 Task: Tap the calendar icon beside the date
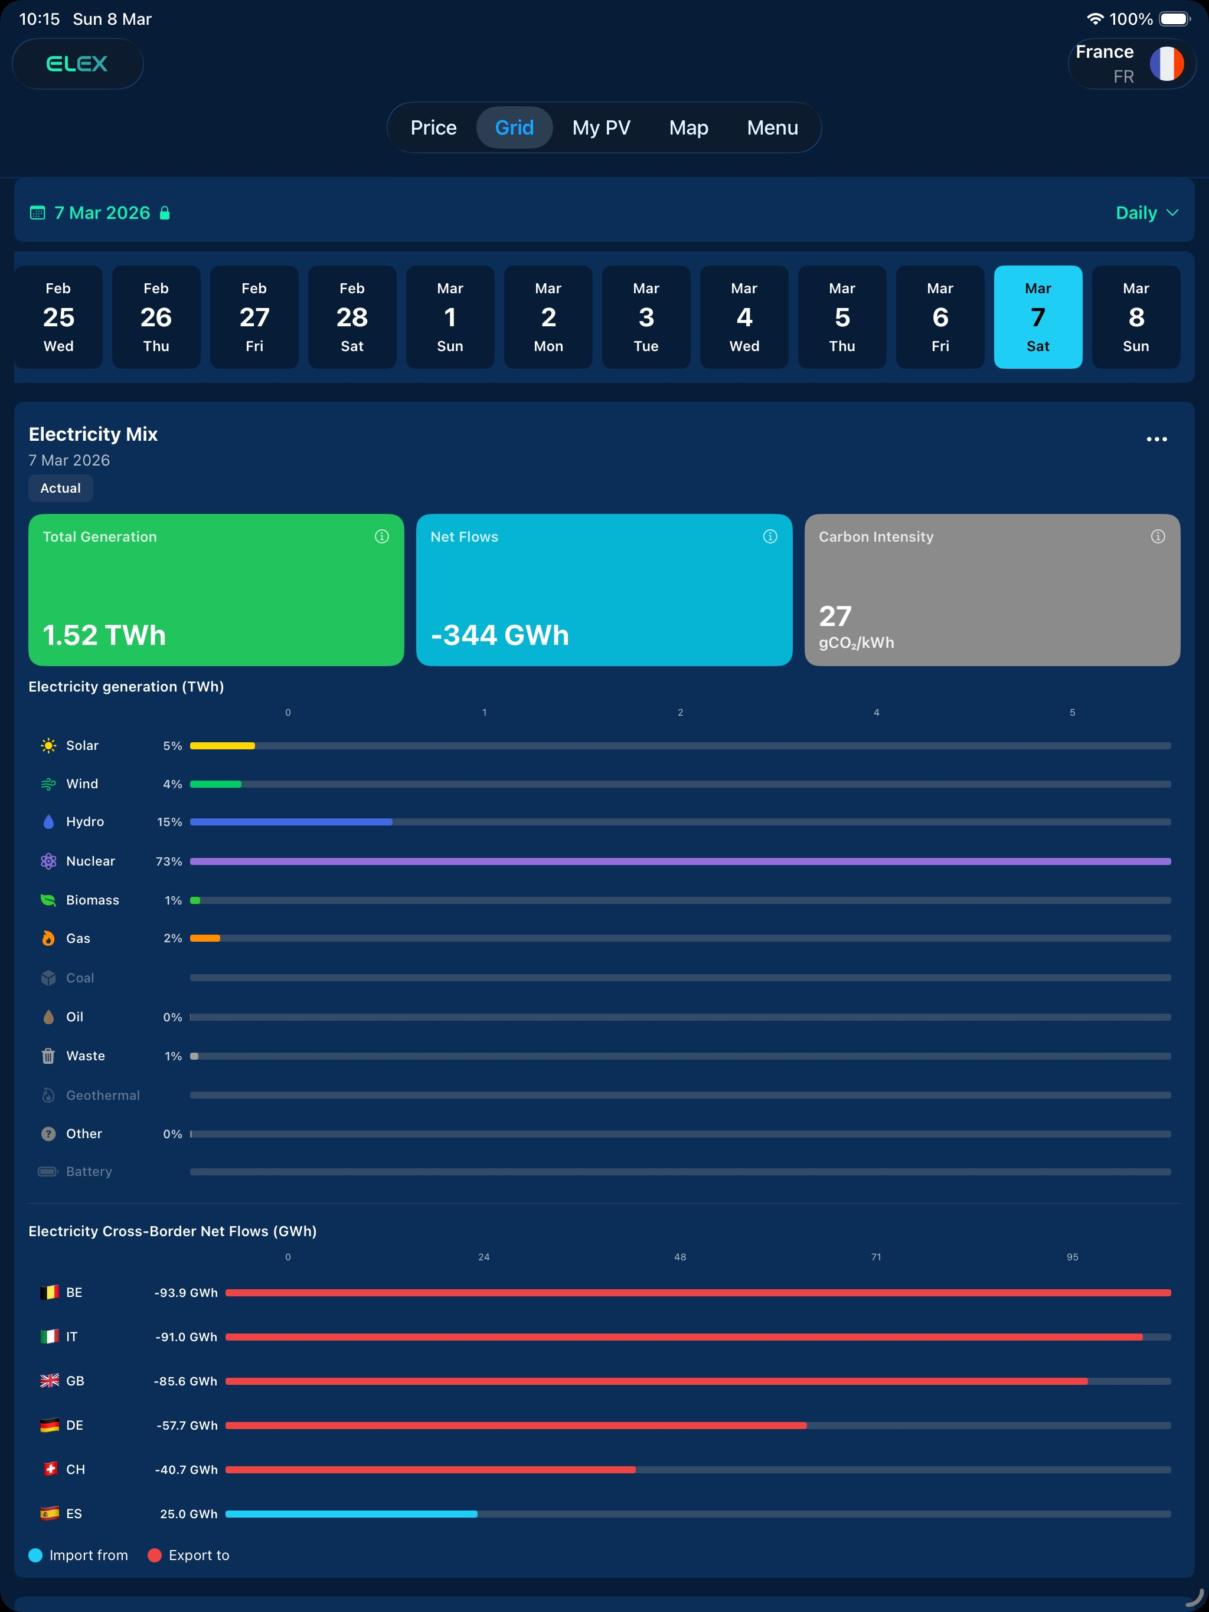pos(37,213)
